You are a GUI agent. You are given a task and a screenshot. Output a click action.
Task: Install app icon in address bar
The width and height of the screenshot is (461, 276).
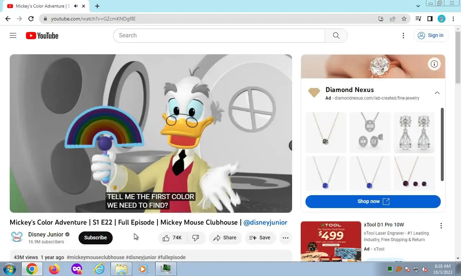click(381, 19)
